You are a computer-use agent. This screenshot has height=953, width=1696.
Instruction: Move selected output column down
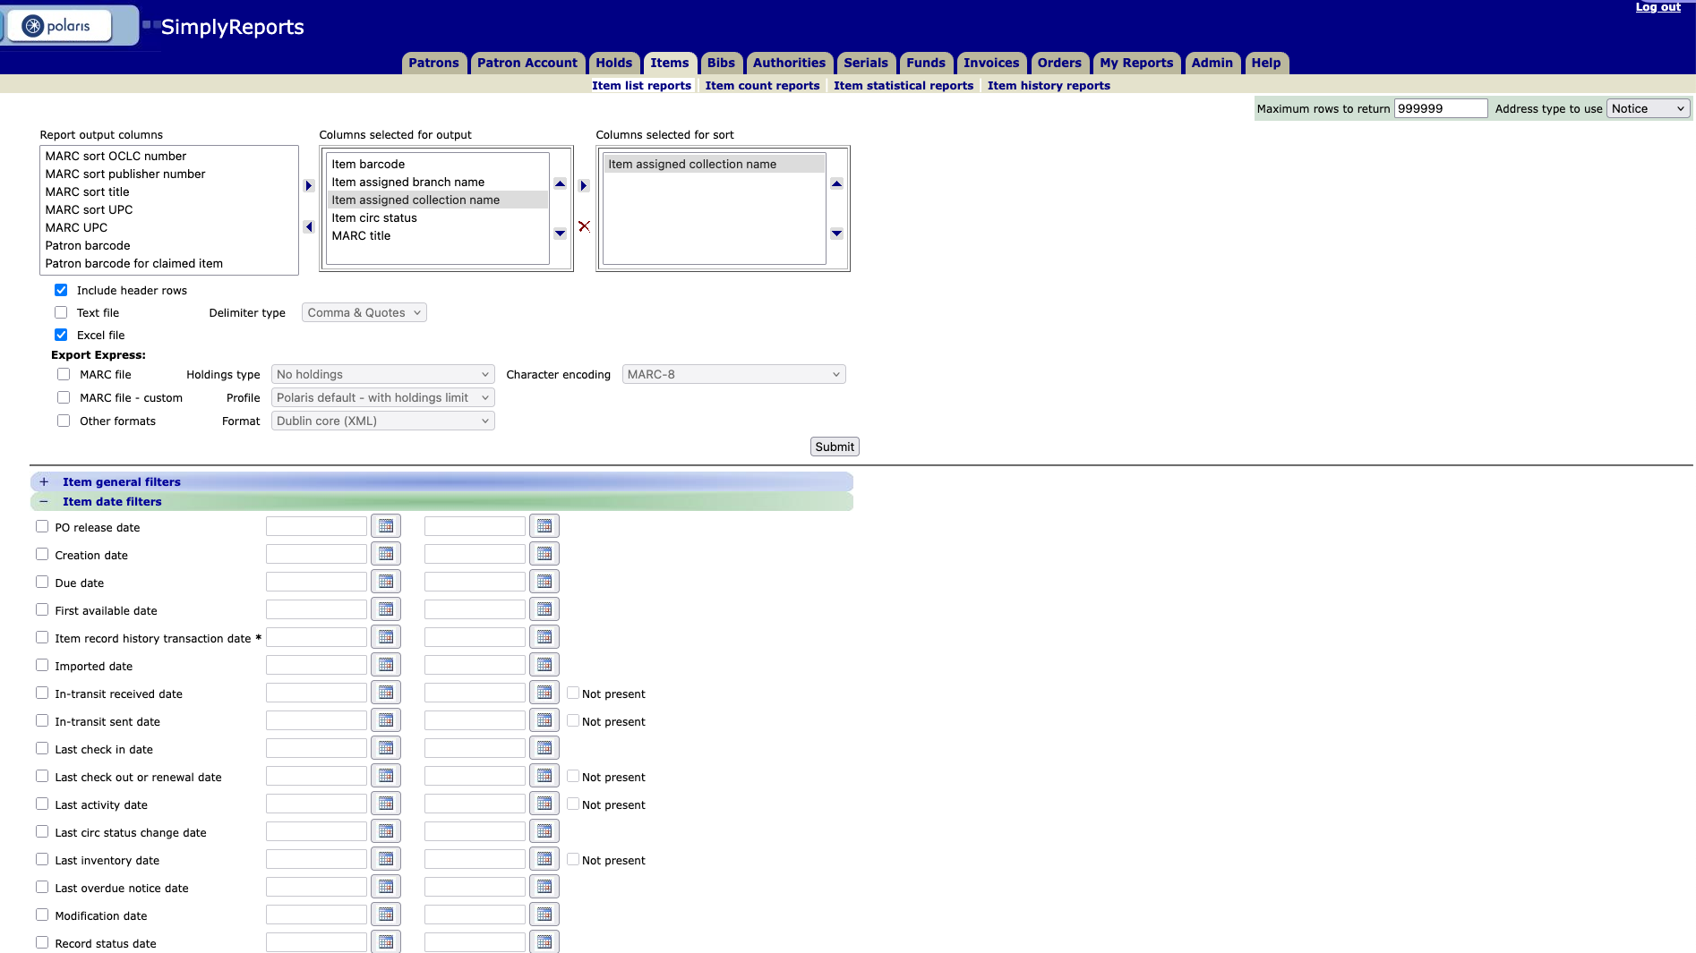(x=560, y=234)
